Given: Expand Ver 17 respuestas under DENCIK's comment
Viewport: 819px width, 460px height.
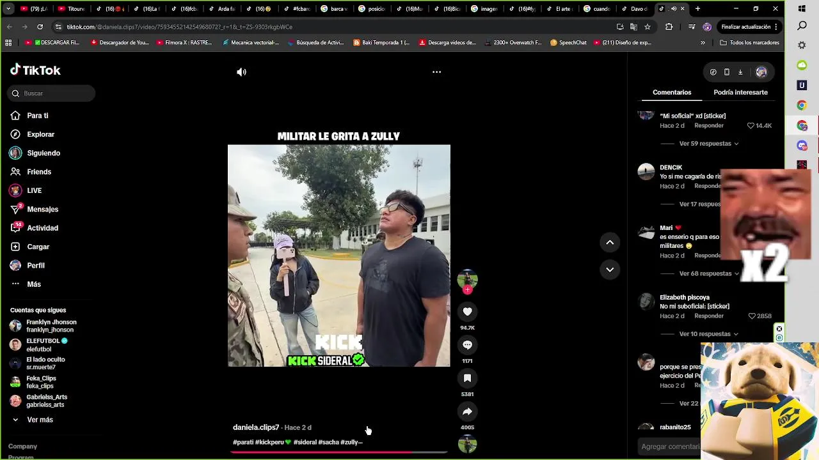Looking at the screenshot, I should 700,204.
